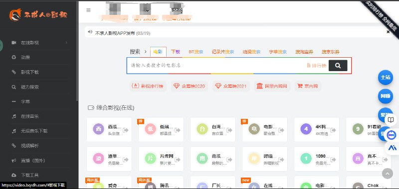Select the 下载 search tab
The width and height of the screenshot is (399, 189).
click(176, 52)
